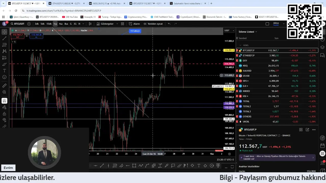Start Yeniden oynat bar replay
Viewport: 326px width, 183px height.
[153, 24]
